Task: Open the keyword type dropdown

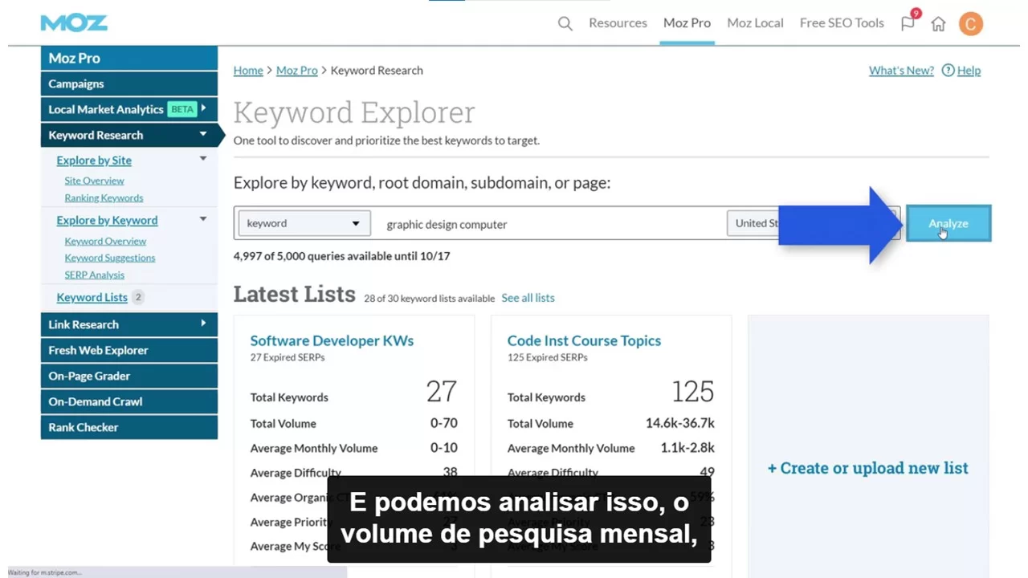Action: 304,223
